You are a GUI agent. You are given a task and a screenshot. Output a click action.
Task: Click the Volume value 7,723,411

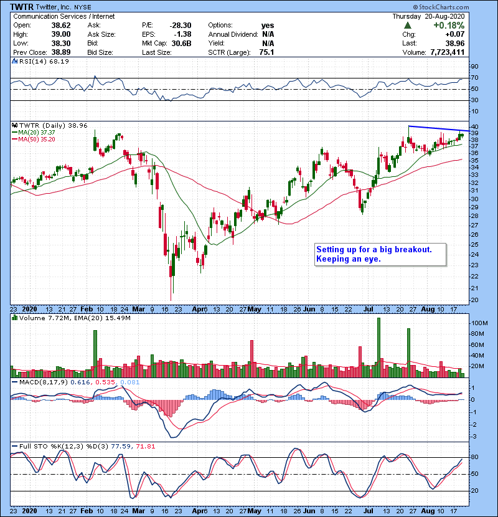coord(447,52)
